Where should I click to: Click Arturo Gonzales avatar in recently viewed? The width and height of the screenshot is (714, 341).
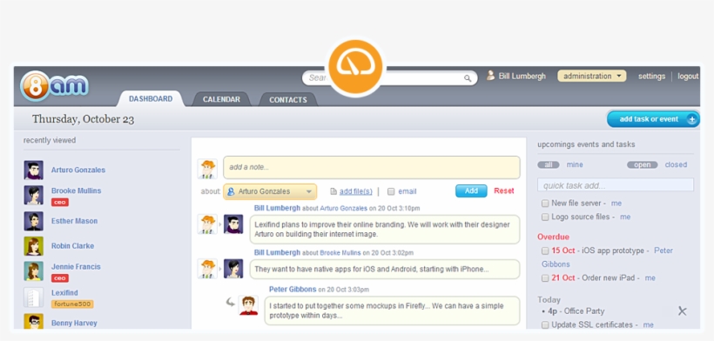tap(34, 170)
